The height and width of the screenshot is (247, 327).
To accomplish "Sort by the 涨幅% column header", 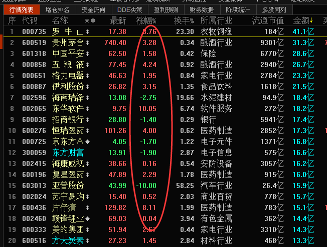I will (146, 20).
